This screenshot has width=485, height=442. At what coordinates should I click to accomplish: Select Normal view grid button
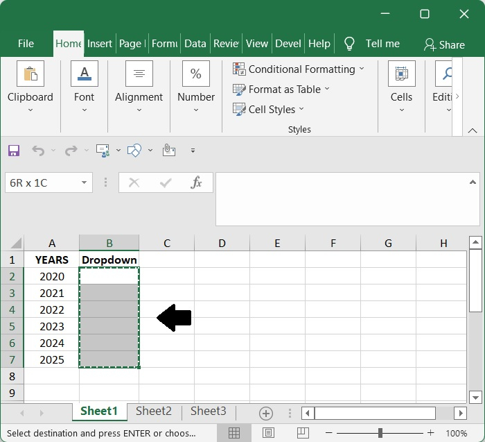(234, 433)
